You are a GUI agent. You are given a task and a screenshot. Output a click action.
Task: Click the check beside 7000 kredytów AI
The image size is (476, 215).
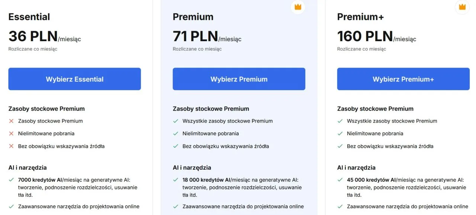click(11, 180)
